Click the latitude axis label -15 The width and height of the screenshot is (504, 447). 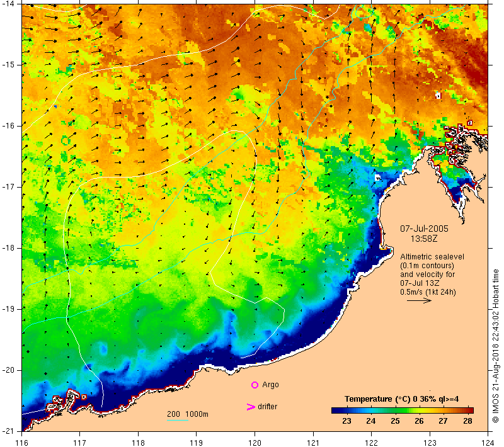point(8,65)
